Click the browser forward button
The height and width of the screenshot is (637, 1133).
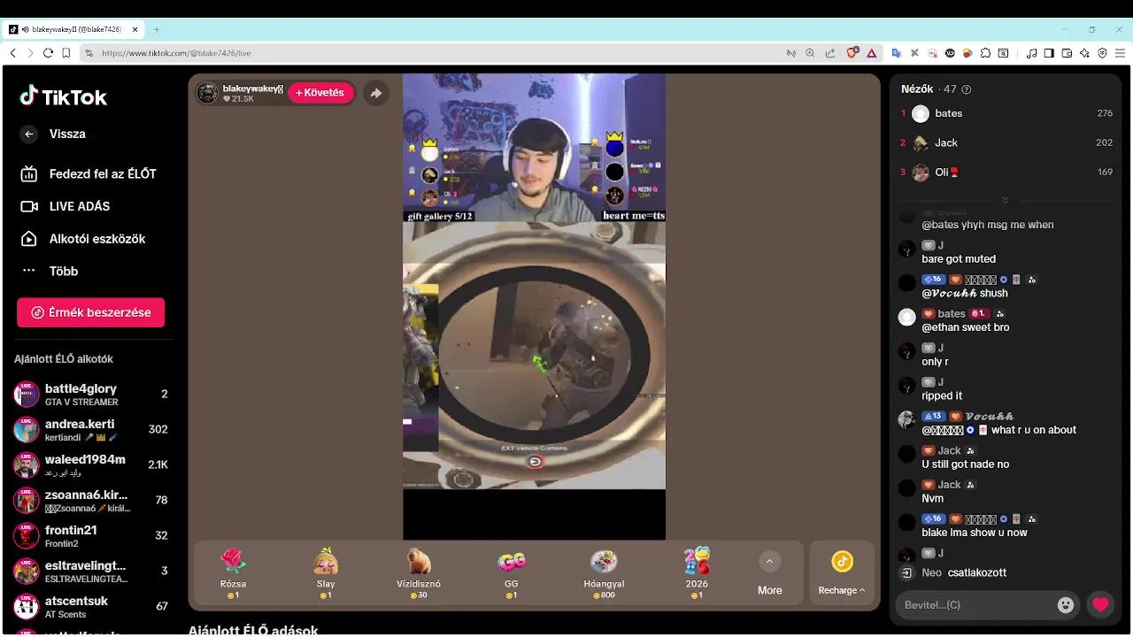pyautogui.click(x=30, y=53)
